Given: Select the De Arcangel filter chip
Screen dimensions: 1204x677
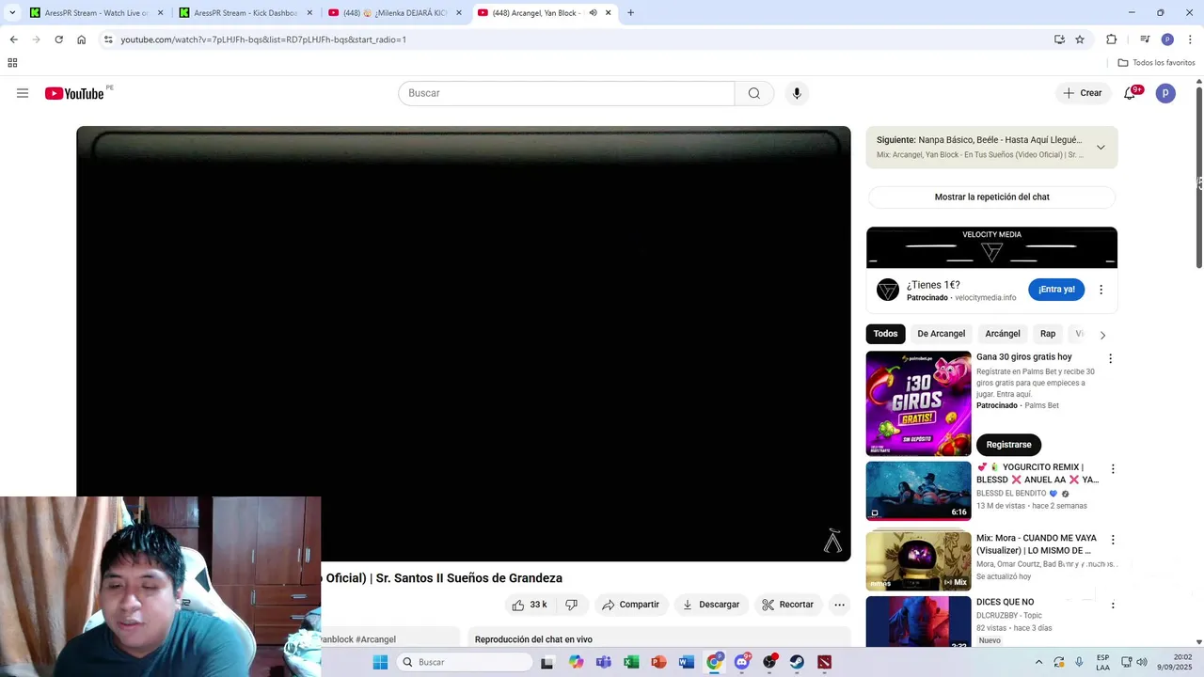Looking at the screenshot, I should tap(941, 334).
